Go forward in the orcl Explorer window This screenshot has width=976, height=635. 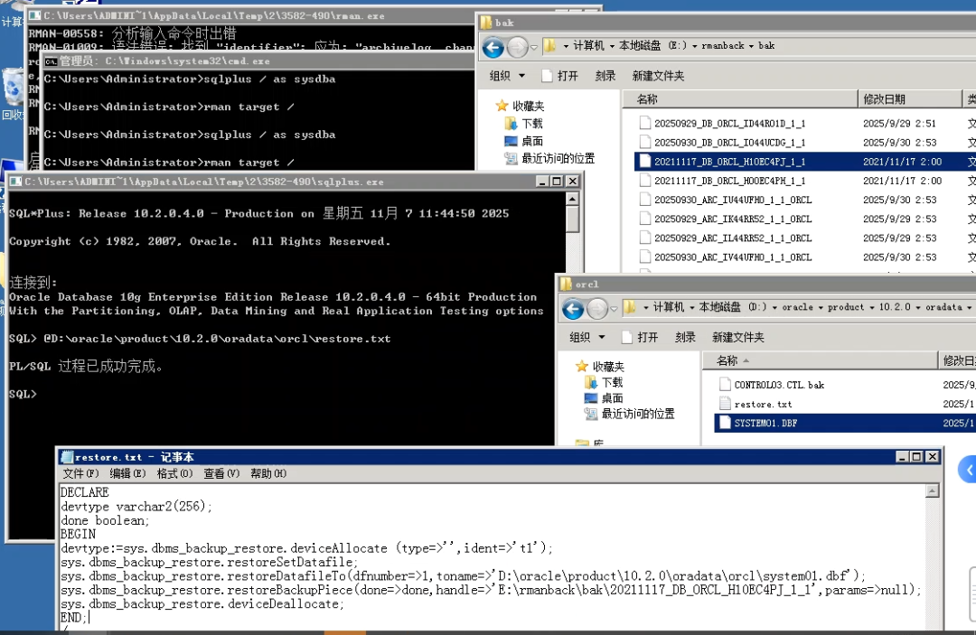click(x=597, y=309)
